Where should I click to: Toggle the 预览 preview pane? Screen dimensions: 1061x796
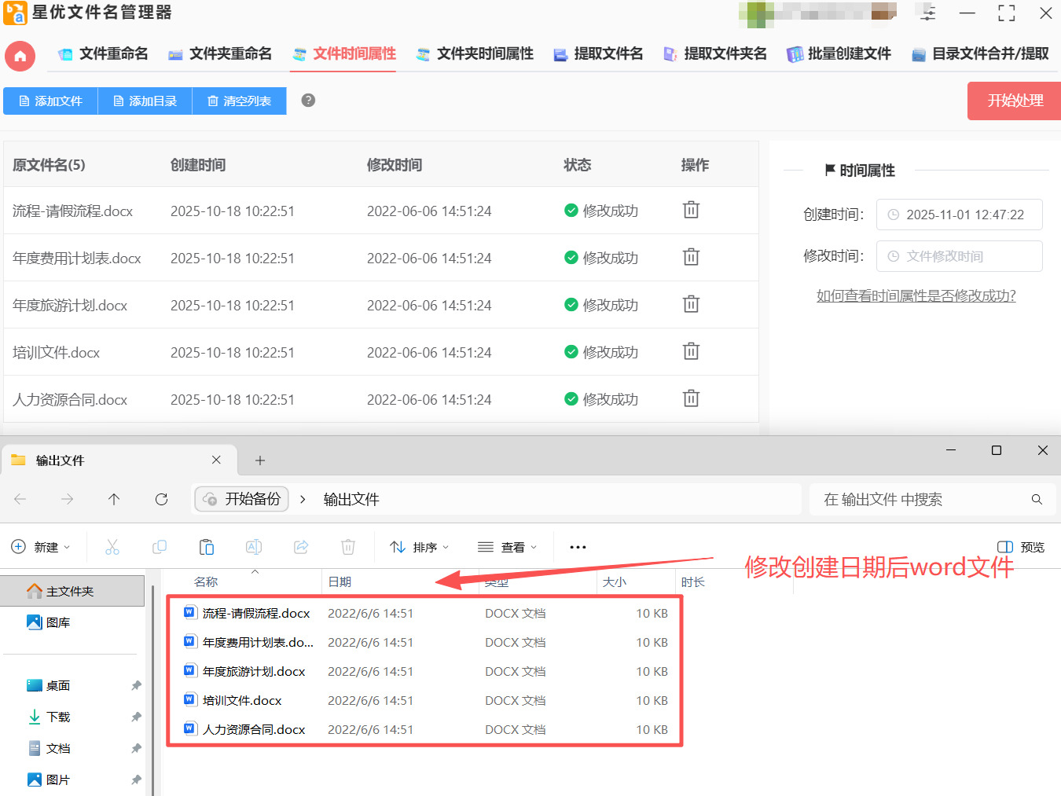pos(1020,547)
